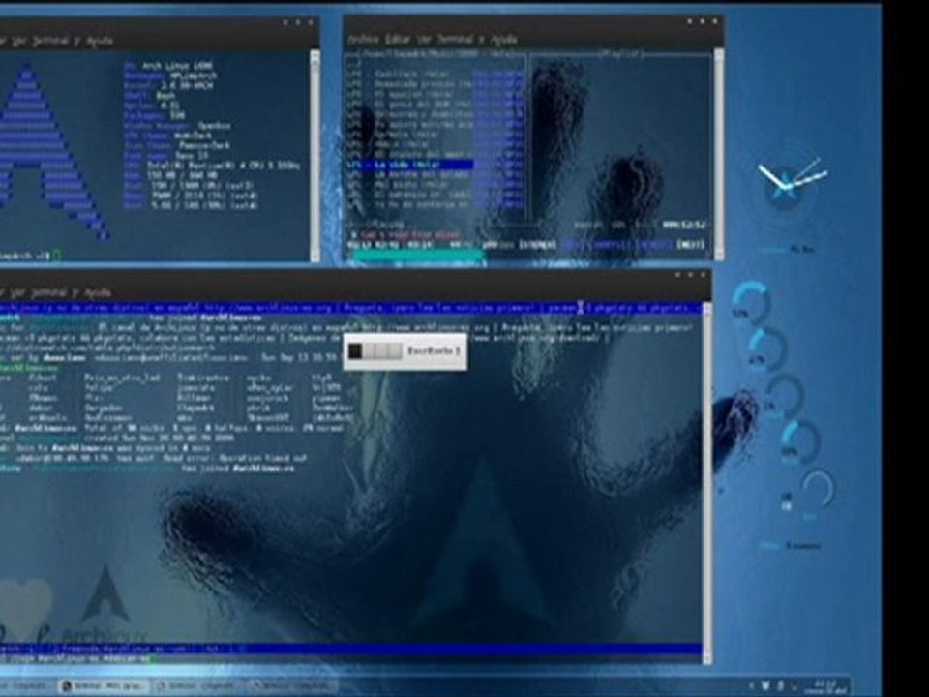Click the taskbar clock in the tray
The height and width of the screenshot is (697, 929).
(x=829, y=685)
